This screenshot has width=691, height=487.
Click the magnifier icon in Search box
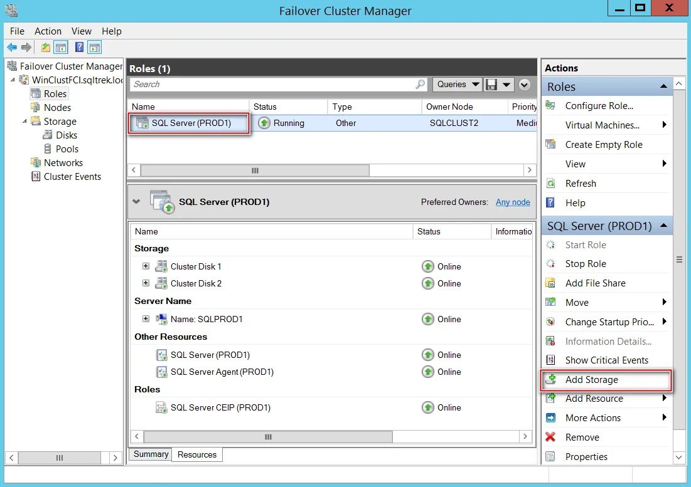[420, 84]
